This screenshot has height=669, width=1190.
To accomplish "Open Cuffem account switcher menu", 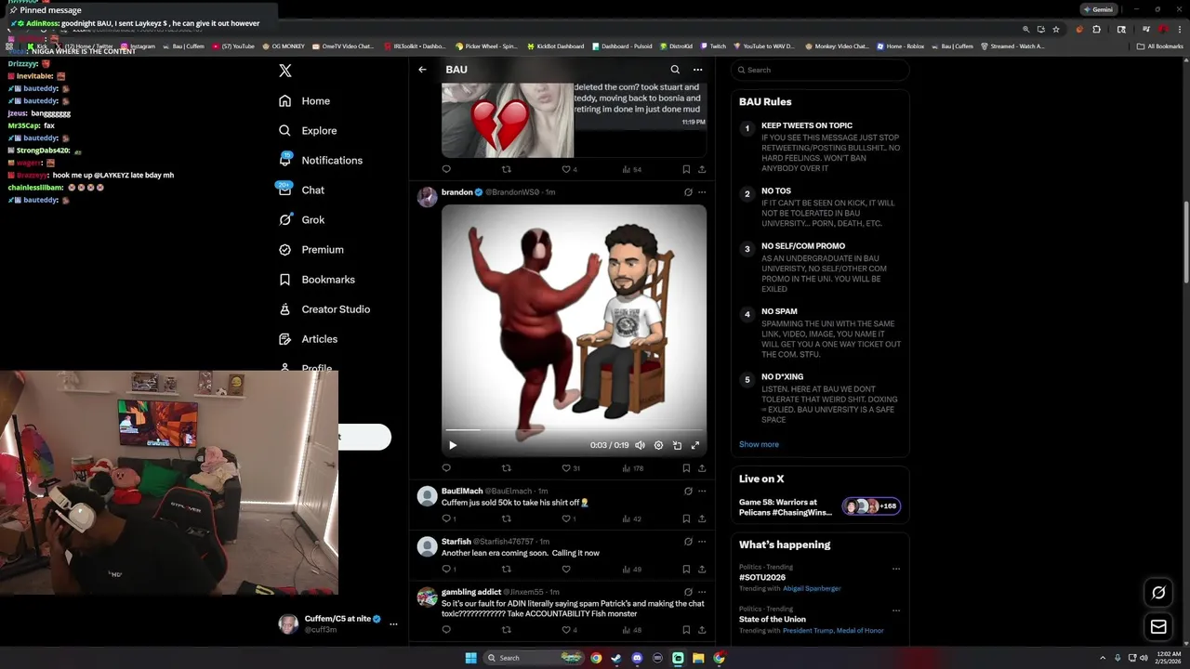I will point(338,623).
